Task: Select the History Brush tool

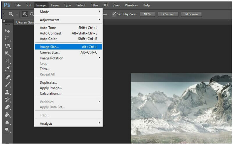Action: pos(7,100)
